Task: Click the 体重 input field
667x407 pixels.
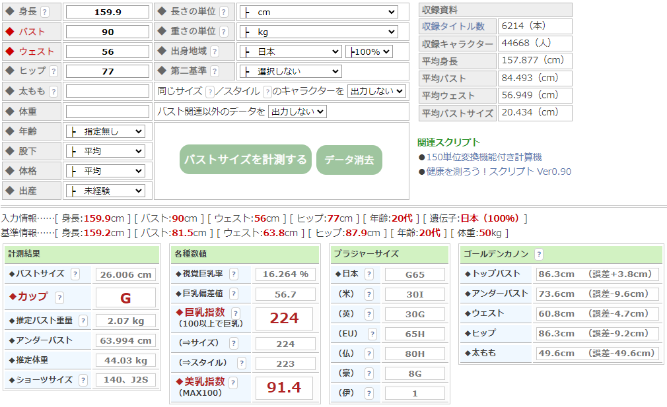Action: pos(108,111)
